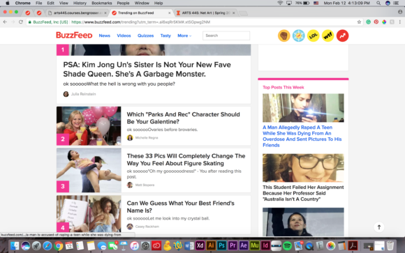This screenshot has width=405, height=253.
Task: Launch InDesign from the dock
Action: [265, 245]
